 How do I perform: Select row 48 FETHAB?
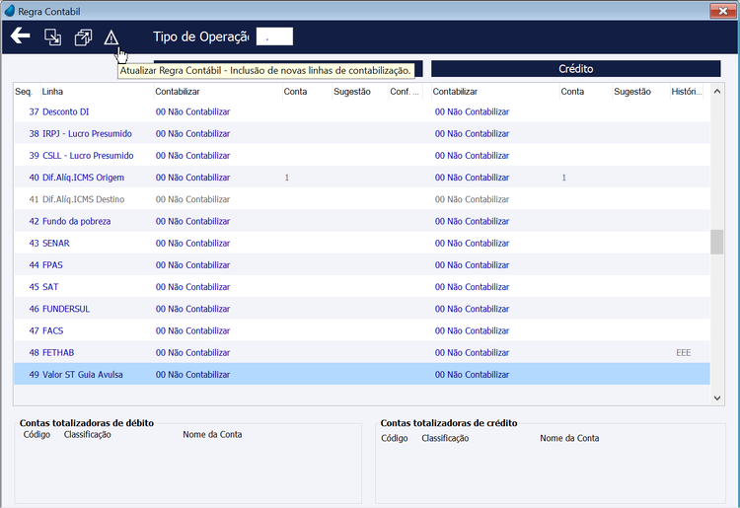pyautogui.click(x=362, y=353)
